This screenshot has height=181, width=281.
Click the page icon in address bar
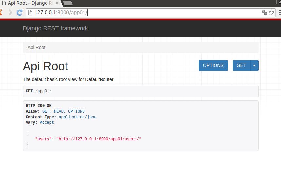[30, 12]
